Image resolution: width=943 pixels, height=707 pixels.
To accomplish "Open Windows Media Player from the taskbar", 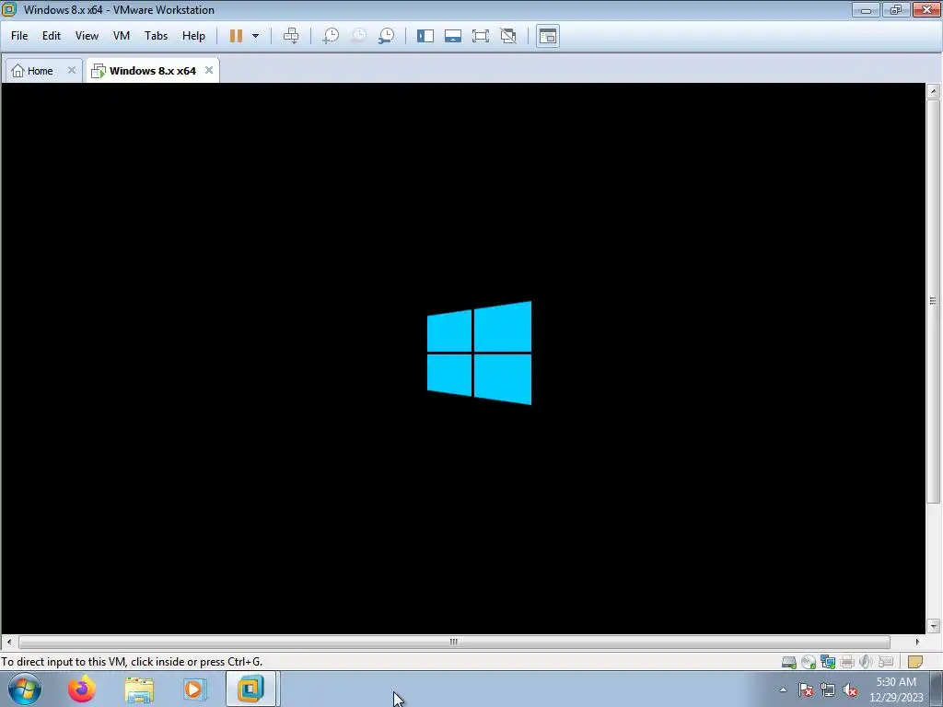I will click(x=194, y=690).
